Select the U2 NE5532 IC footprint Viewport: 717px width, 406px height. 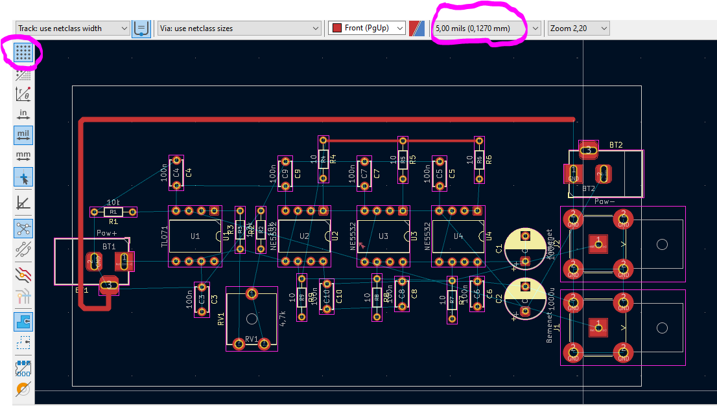point(304,236)
